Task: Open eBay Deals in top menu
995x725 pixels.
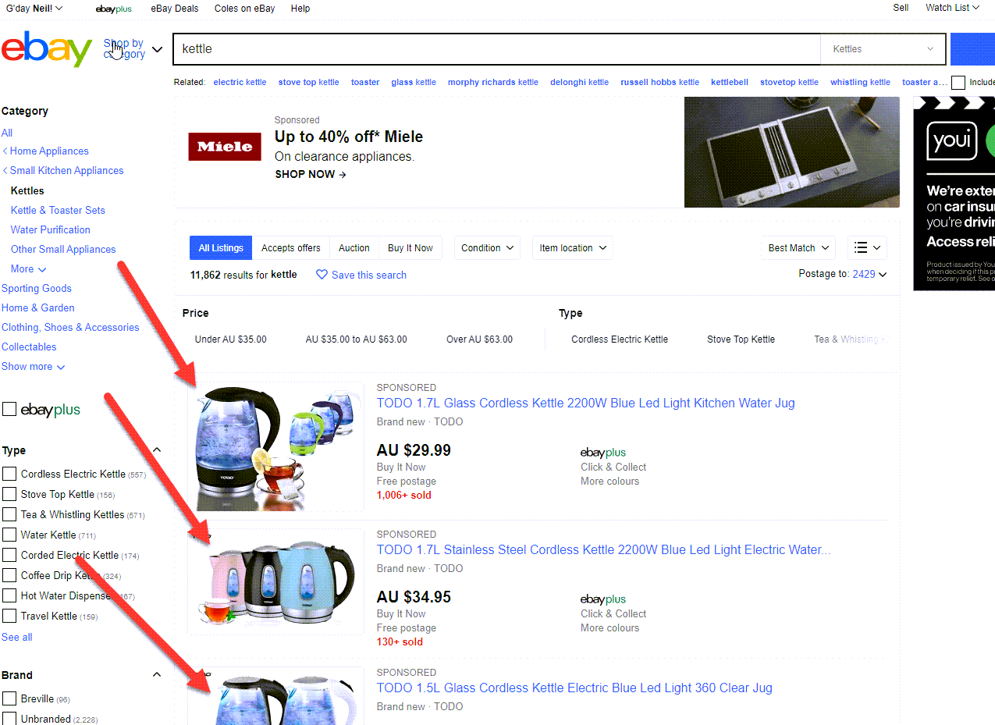Action: point(175,9)
